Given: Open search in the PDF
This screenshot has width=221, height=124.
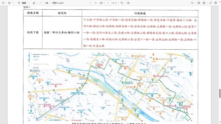Looking at the screenshot, I should [192, 3].
